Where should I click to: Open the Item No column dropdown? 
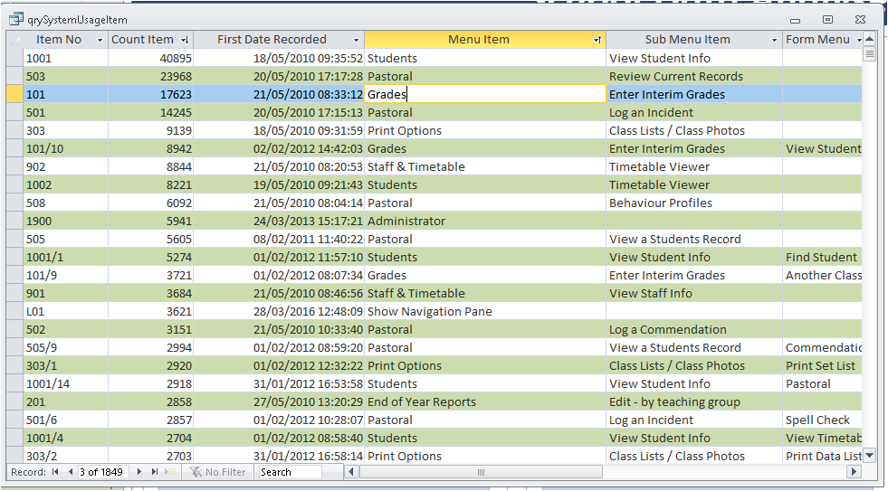coord(100,40)
